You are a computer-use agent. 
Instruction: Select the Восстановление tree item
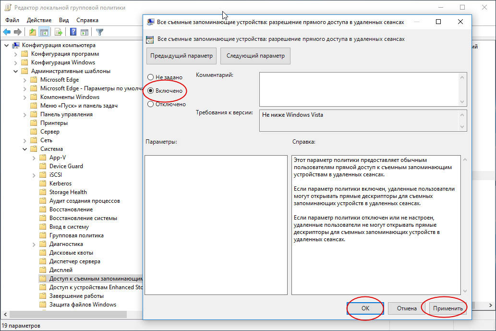click(71, 209)
